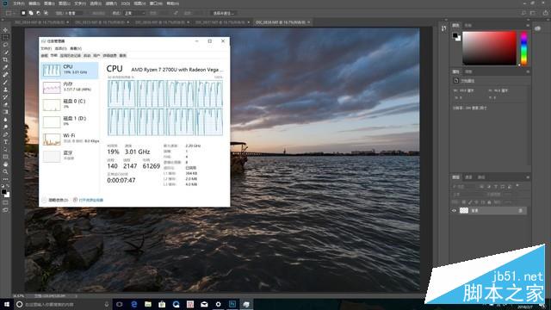The image size is (551, 310).
Task: Select the Crop tool
Action: tap(5, 59)
